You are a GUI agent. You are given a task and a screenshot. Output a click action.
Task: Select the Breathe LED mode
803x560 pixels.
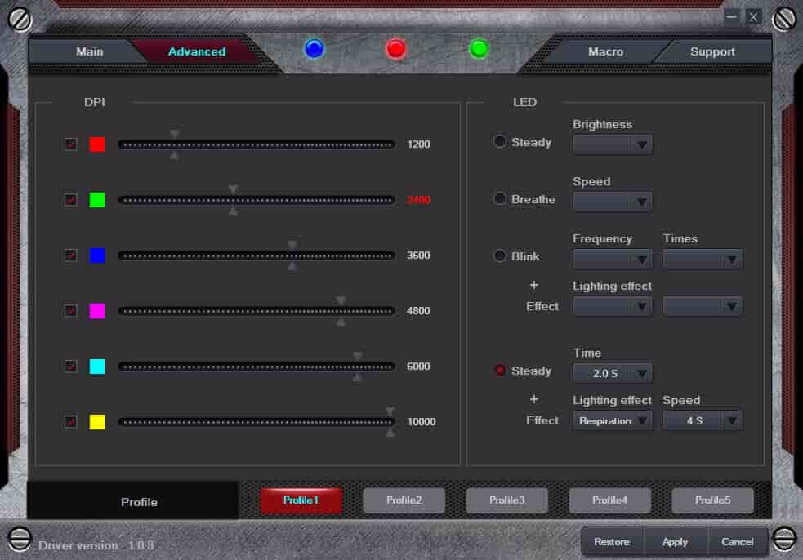point(500,198)
